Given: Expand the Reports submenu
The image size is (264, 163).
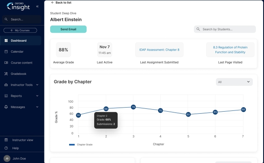Looking at the screenshot, I should (x=37, y=96).
